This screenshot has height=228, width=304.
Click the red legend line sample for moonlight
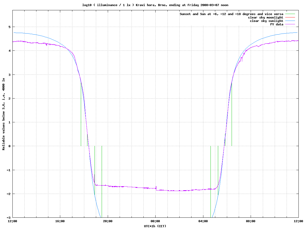click(290, 17)
